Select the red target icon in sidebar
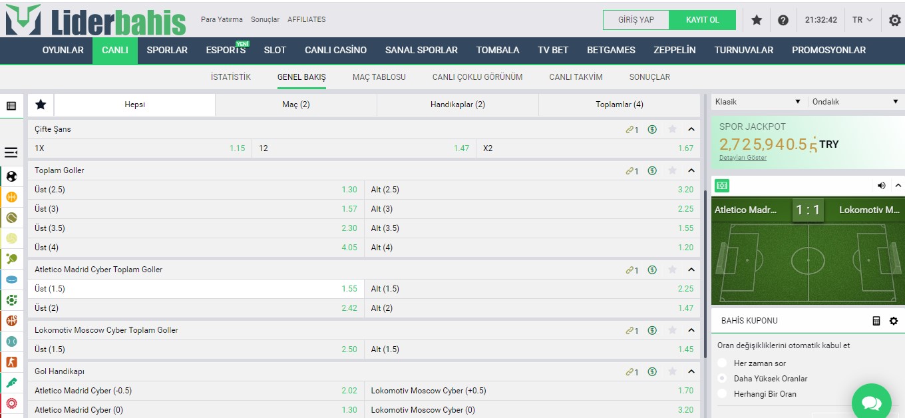Viewport: 905px width, 418px height. tap(11, 403)
